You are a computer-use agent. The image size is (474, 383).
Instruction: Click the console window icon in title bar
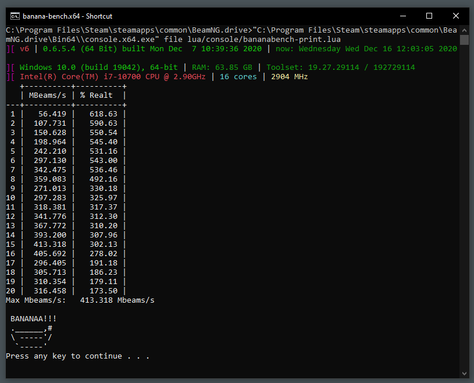click(x=15, y=16)
